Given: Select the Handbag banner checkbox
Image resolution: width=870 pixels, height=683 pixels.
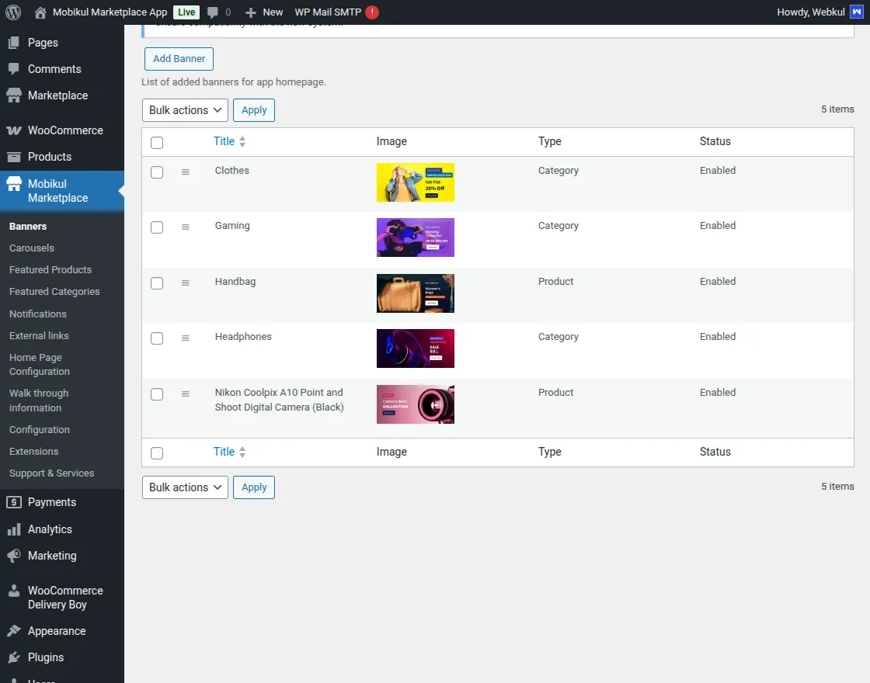Looking at the screenshot, I should coord(157,283).
